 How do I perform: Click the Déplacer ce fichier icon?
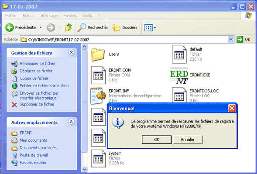point(14,71)
